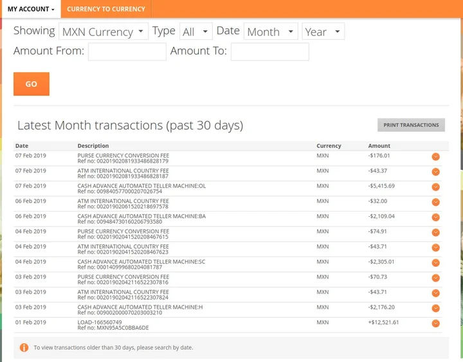Open the MXN Currency dropdown

click(104, 32)
